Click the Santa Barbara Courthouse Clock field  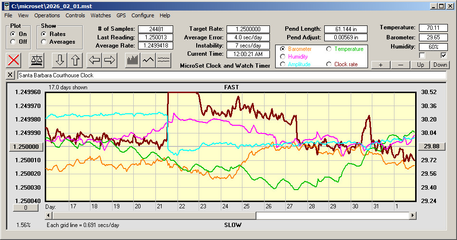(x=231, y=75)
